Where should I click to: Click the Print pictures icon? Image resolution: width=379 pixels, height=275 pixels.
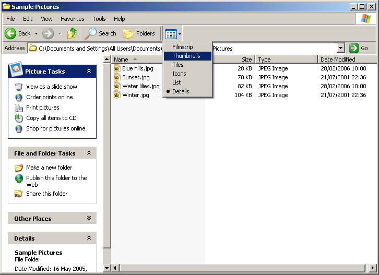click(x=19, y=107)
